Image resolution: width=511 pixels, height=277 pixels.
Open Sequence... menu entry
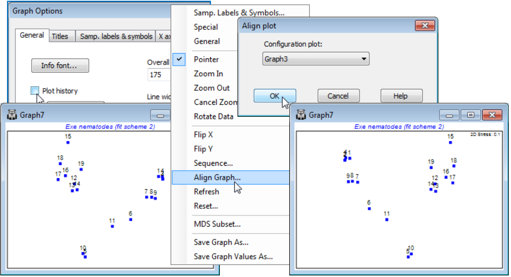click(x=213, y=163)
